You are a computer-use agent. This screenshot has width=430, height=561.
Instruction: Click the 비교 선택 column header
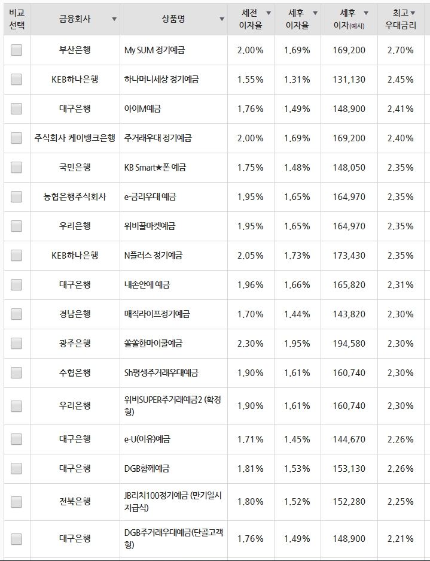click(17, 19)
